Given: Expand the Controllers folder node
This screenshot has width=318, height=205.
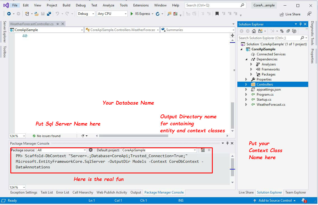Looking at the screenshot, I should click(x=246, y=84).
